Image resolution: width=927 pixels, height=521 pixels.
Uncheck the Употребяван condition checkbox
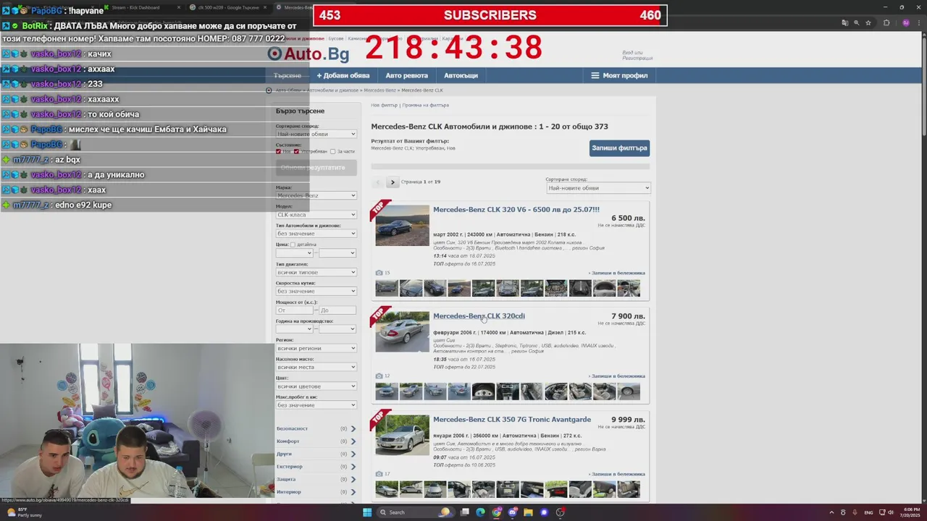(x=296, y=151)
